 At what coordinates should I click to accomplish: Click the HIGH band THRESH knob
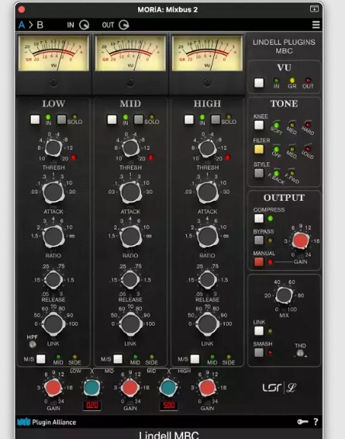tap(207, 148)
